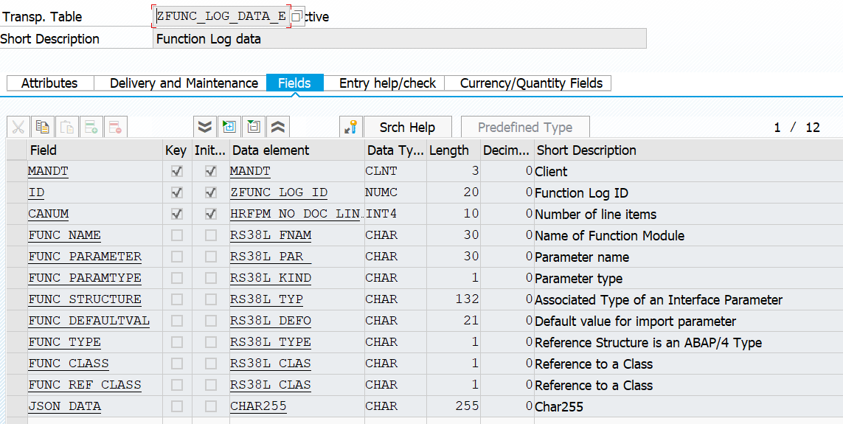The image size is (843, 424).
Task: Click the Collapse All double up chevron icon
Action: 277,128
